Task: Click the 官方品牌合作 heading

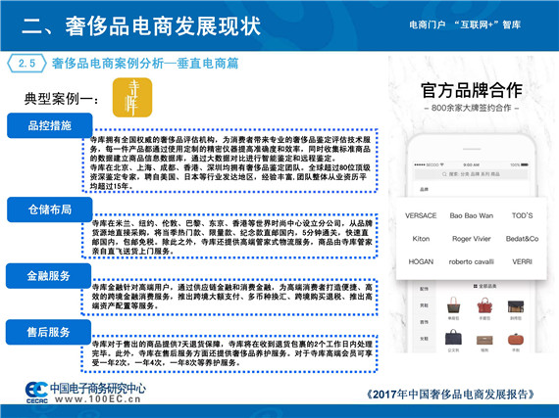Action: (x=472, y=90)
